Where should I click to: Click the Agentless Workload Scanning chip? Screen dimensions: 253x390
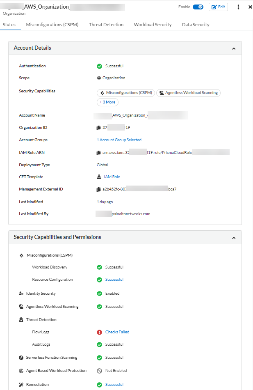click(x=188, y=93)
